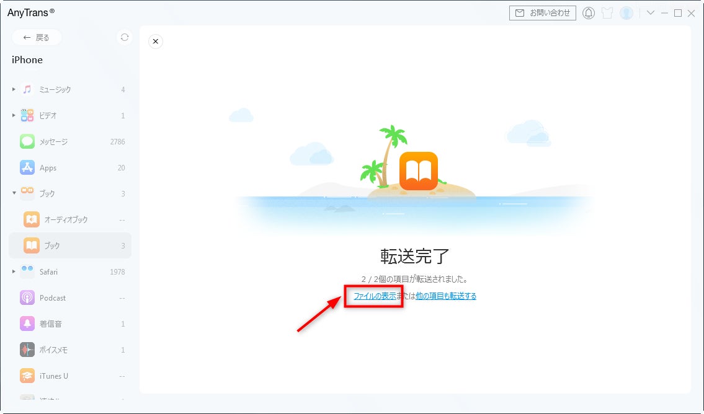Open the user account avatar icon
Image resolution: width=704 pixels, height=414 pixels.
[x=626, y=13]
